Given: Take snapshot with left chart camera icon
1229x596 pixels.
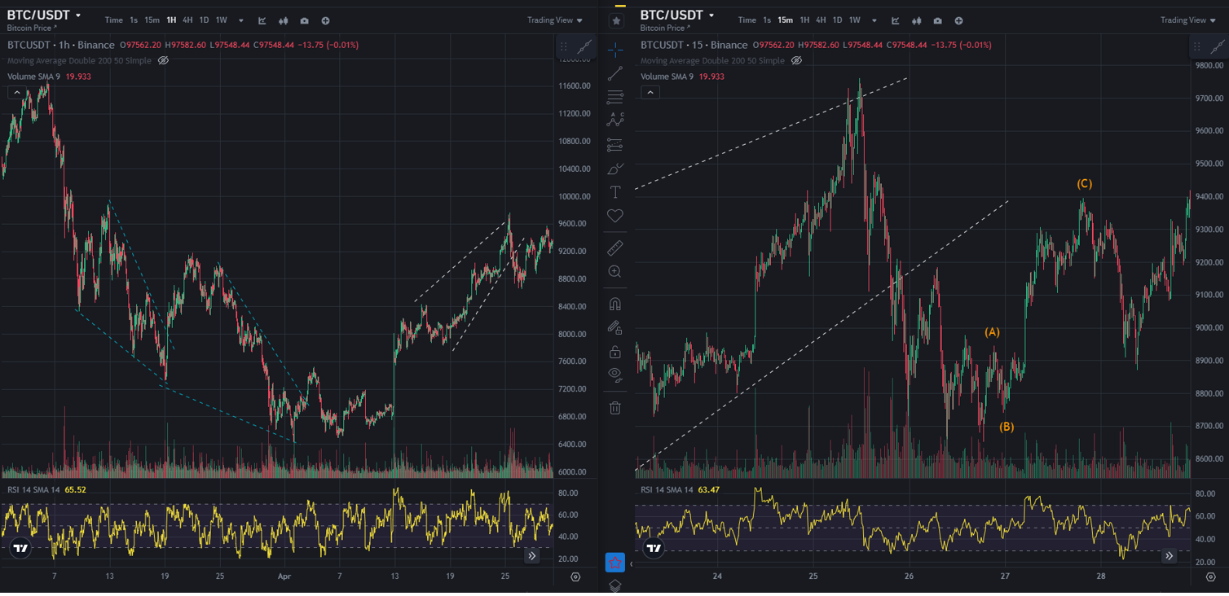Looking at the screenshot, I should coord(305,20).
